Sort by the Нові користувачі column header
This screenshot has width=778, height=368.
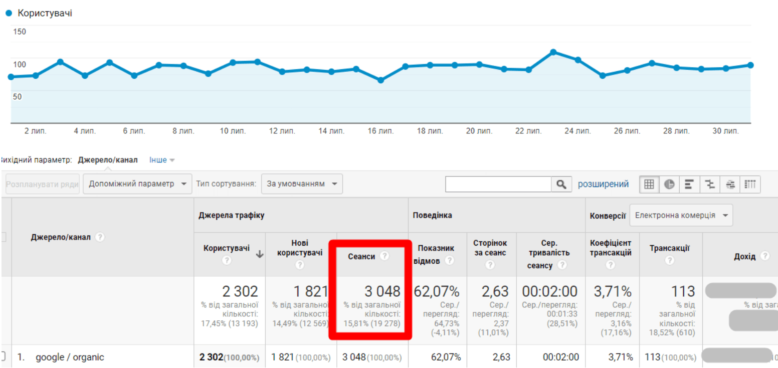300,247
